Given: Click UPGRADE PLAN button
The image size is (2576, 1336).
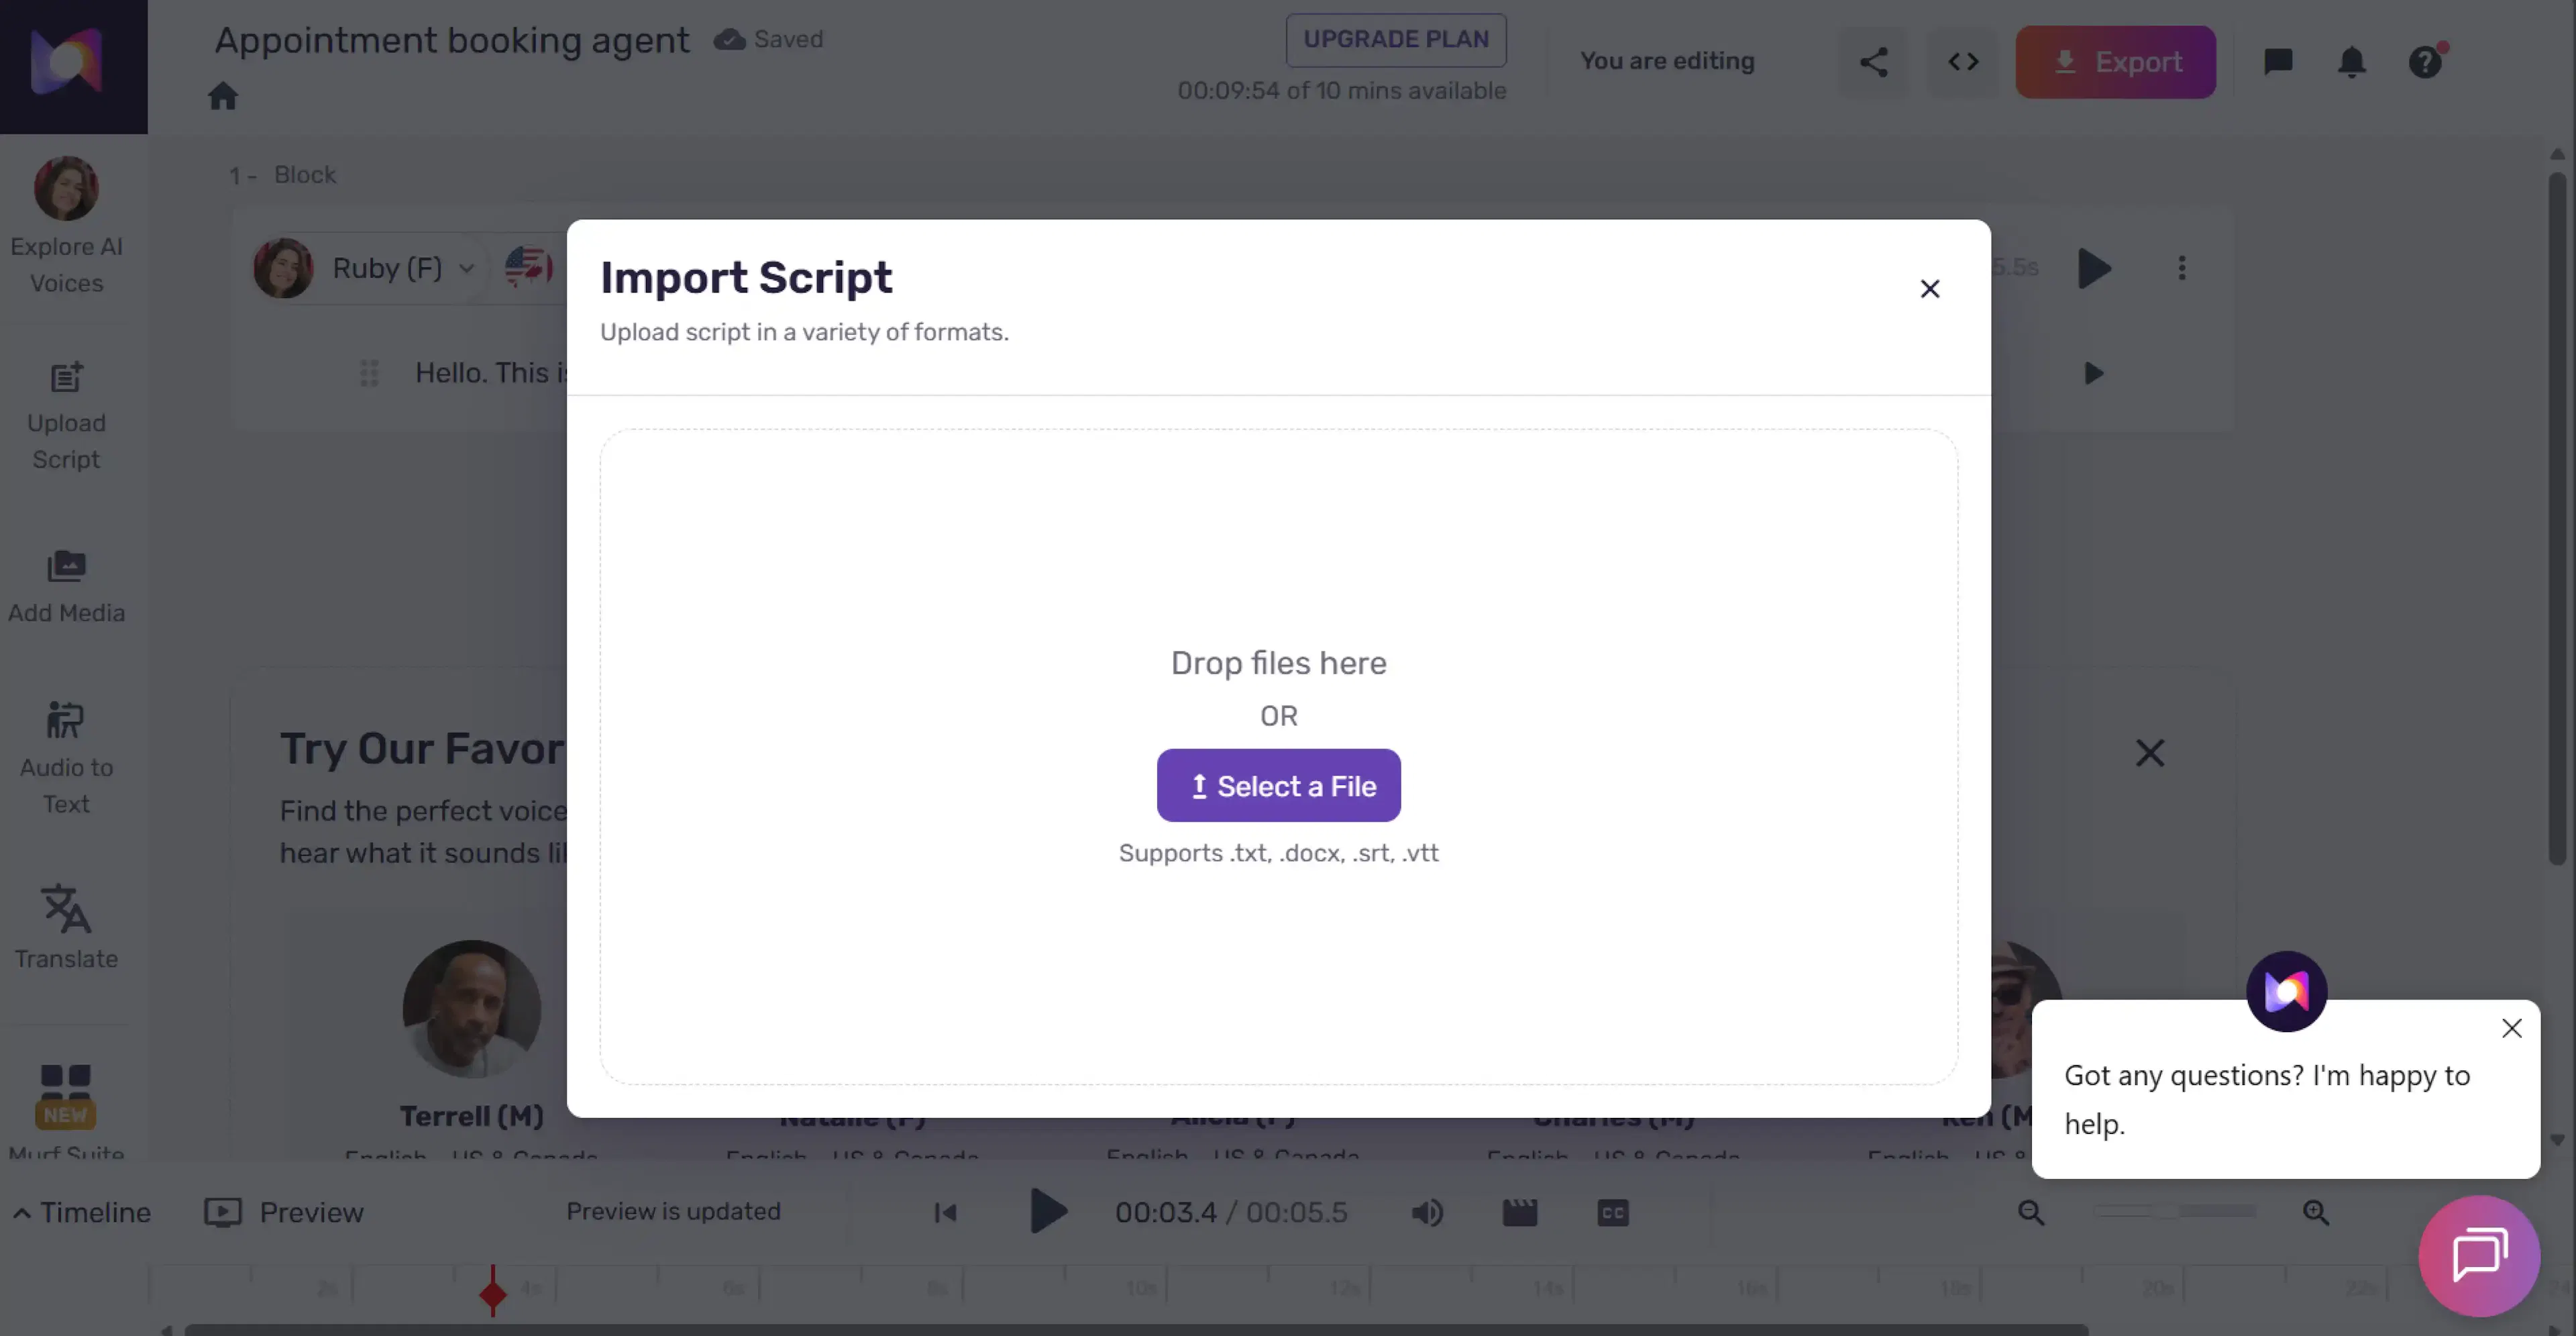Looking at the screenshot, I should pos(1396,39).
